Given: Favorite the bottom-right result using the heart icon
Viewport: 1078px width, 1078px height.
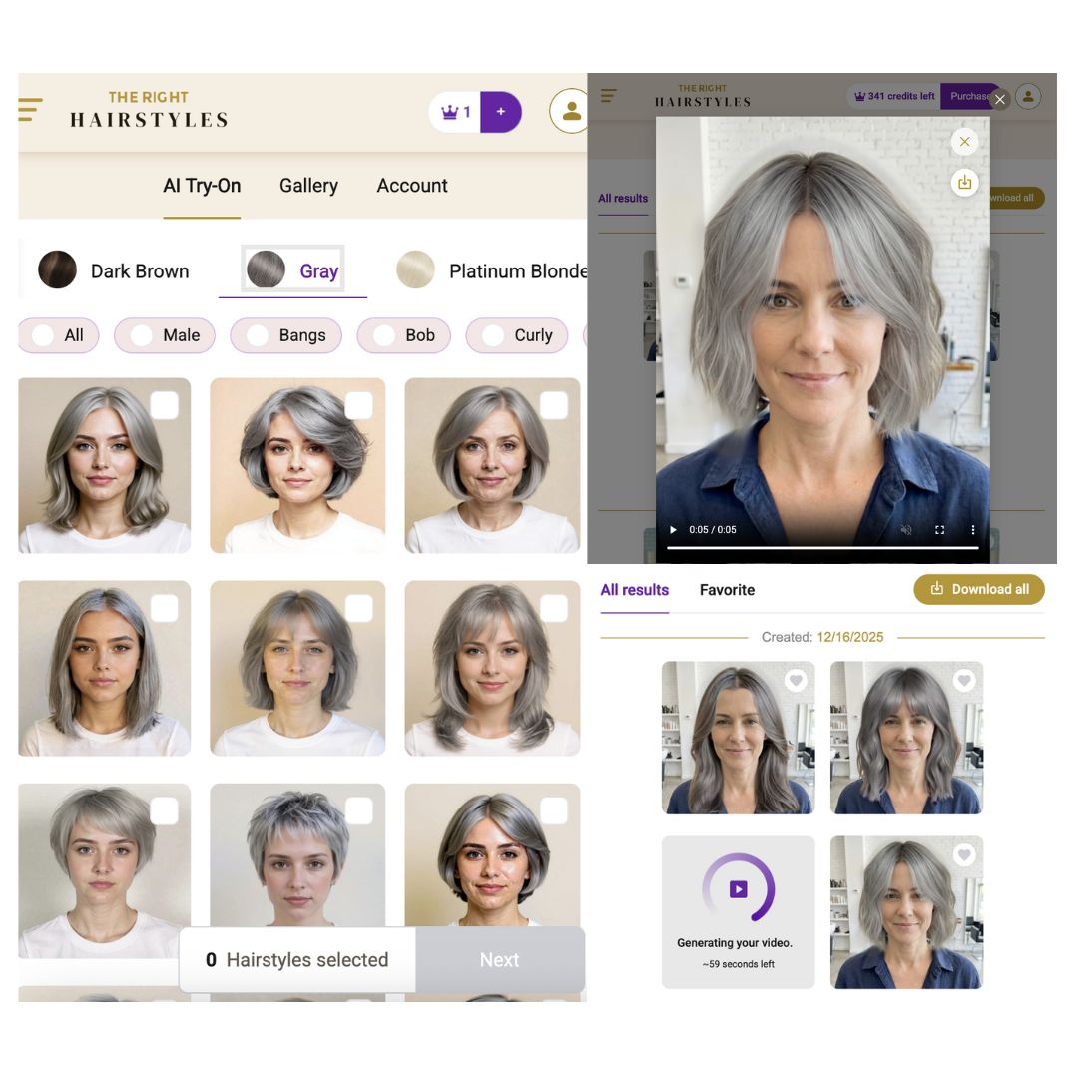Looking at the screenshot, I should 963,854.
